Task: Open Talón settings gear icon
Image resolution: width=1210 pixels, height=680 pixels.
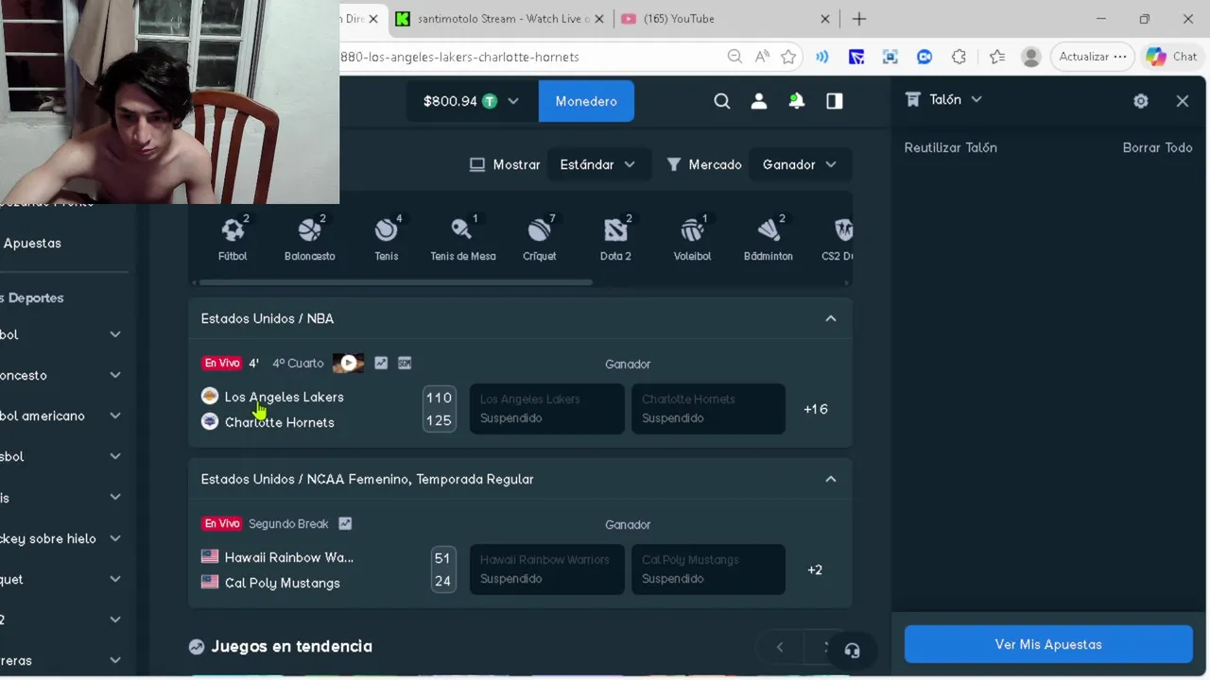Action: tap(1141, 101)
